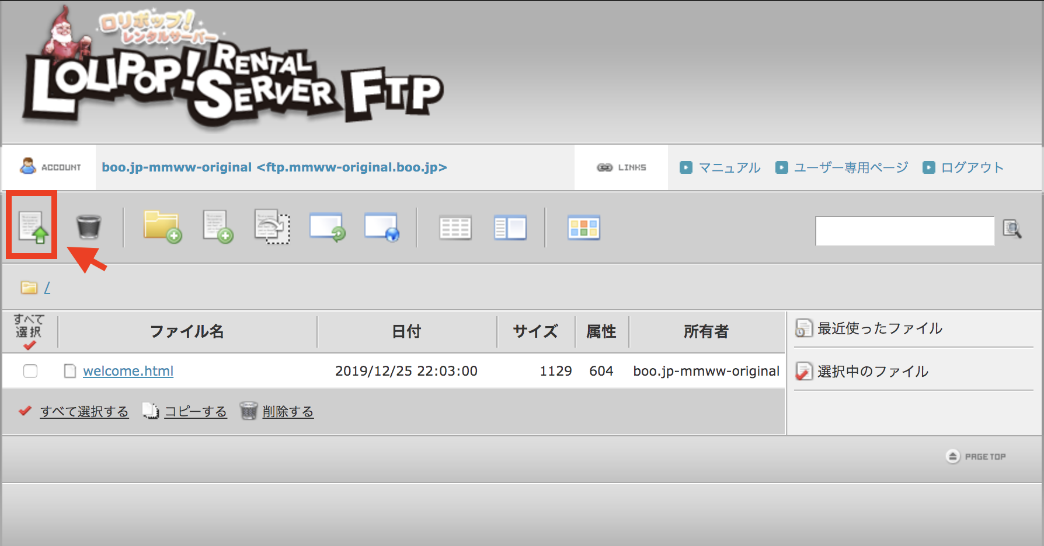Click the root folder icon in breadcrumb
This screenshot has width=1044, height=546.
coord(29,287)
